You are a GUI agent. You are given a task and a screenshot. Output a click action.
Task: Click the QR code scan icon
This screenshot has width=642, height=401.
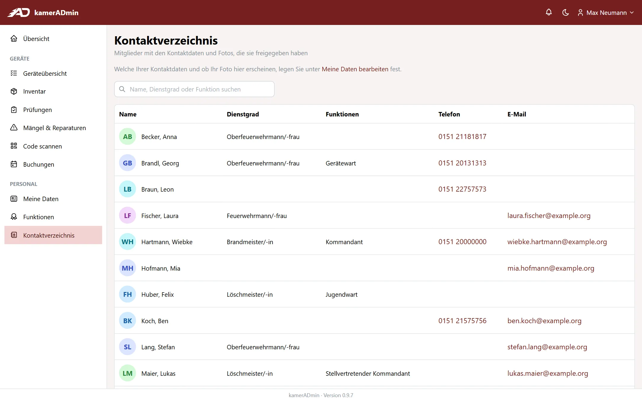coord(14,146)
